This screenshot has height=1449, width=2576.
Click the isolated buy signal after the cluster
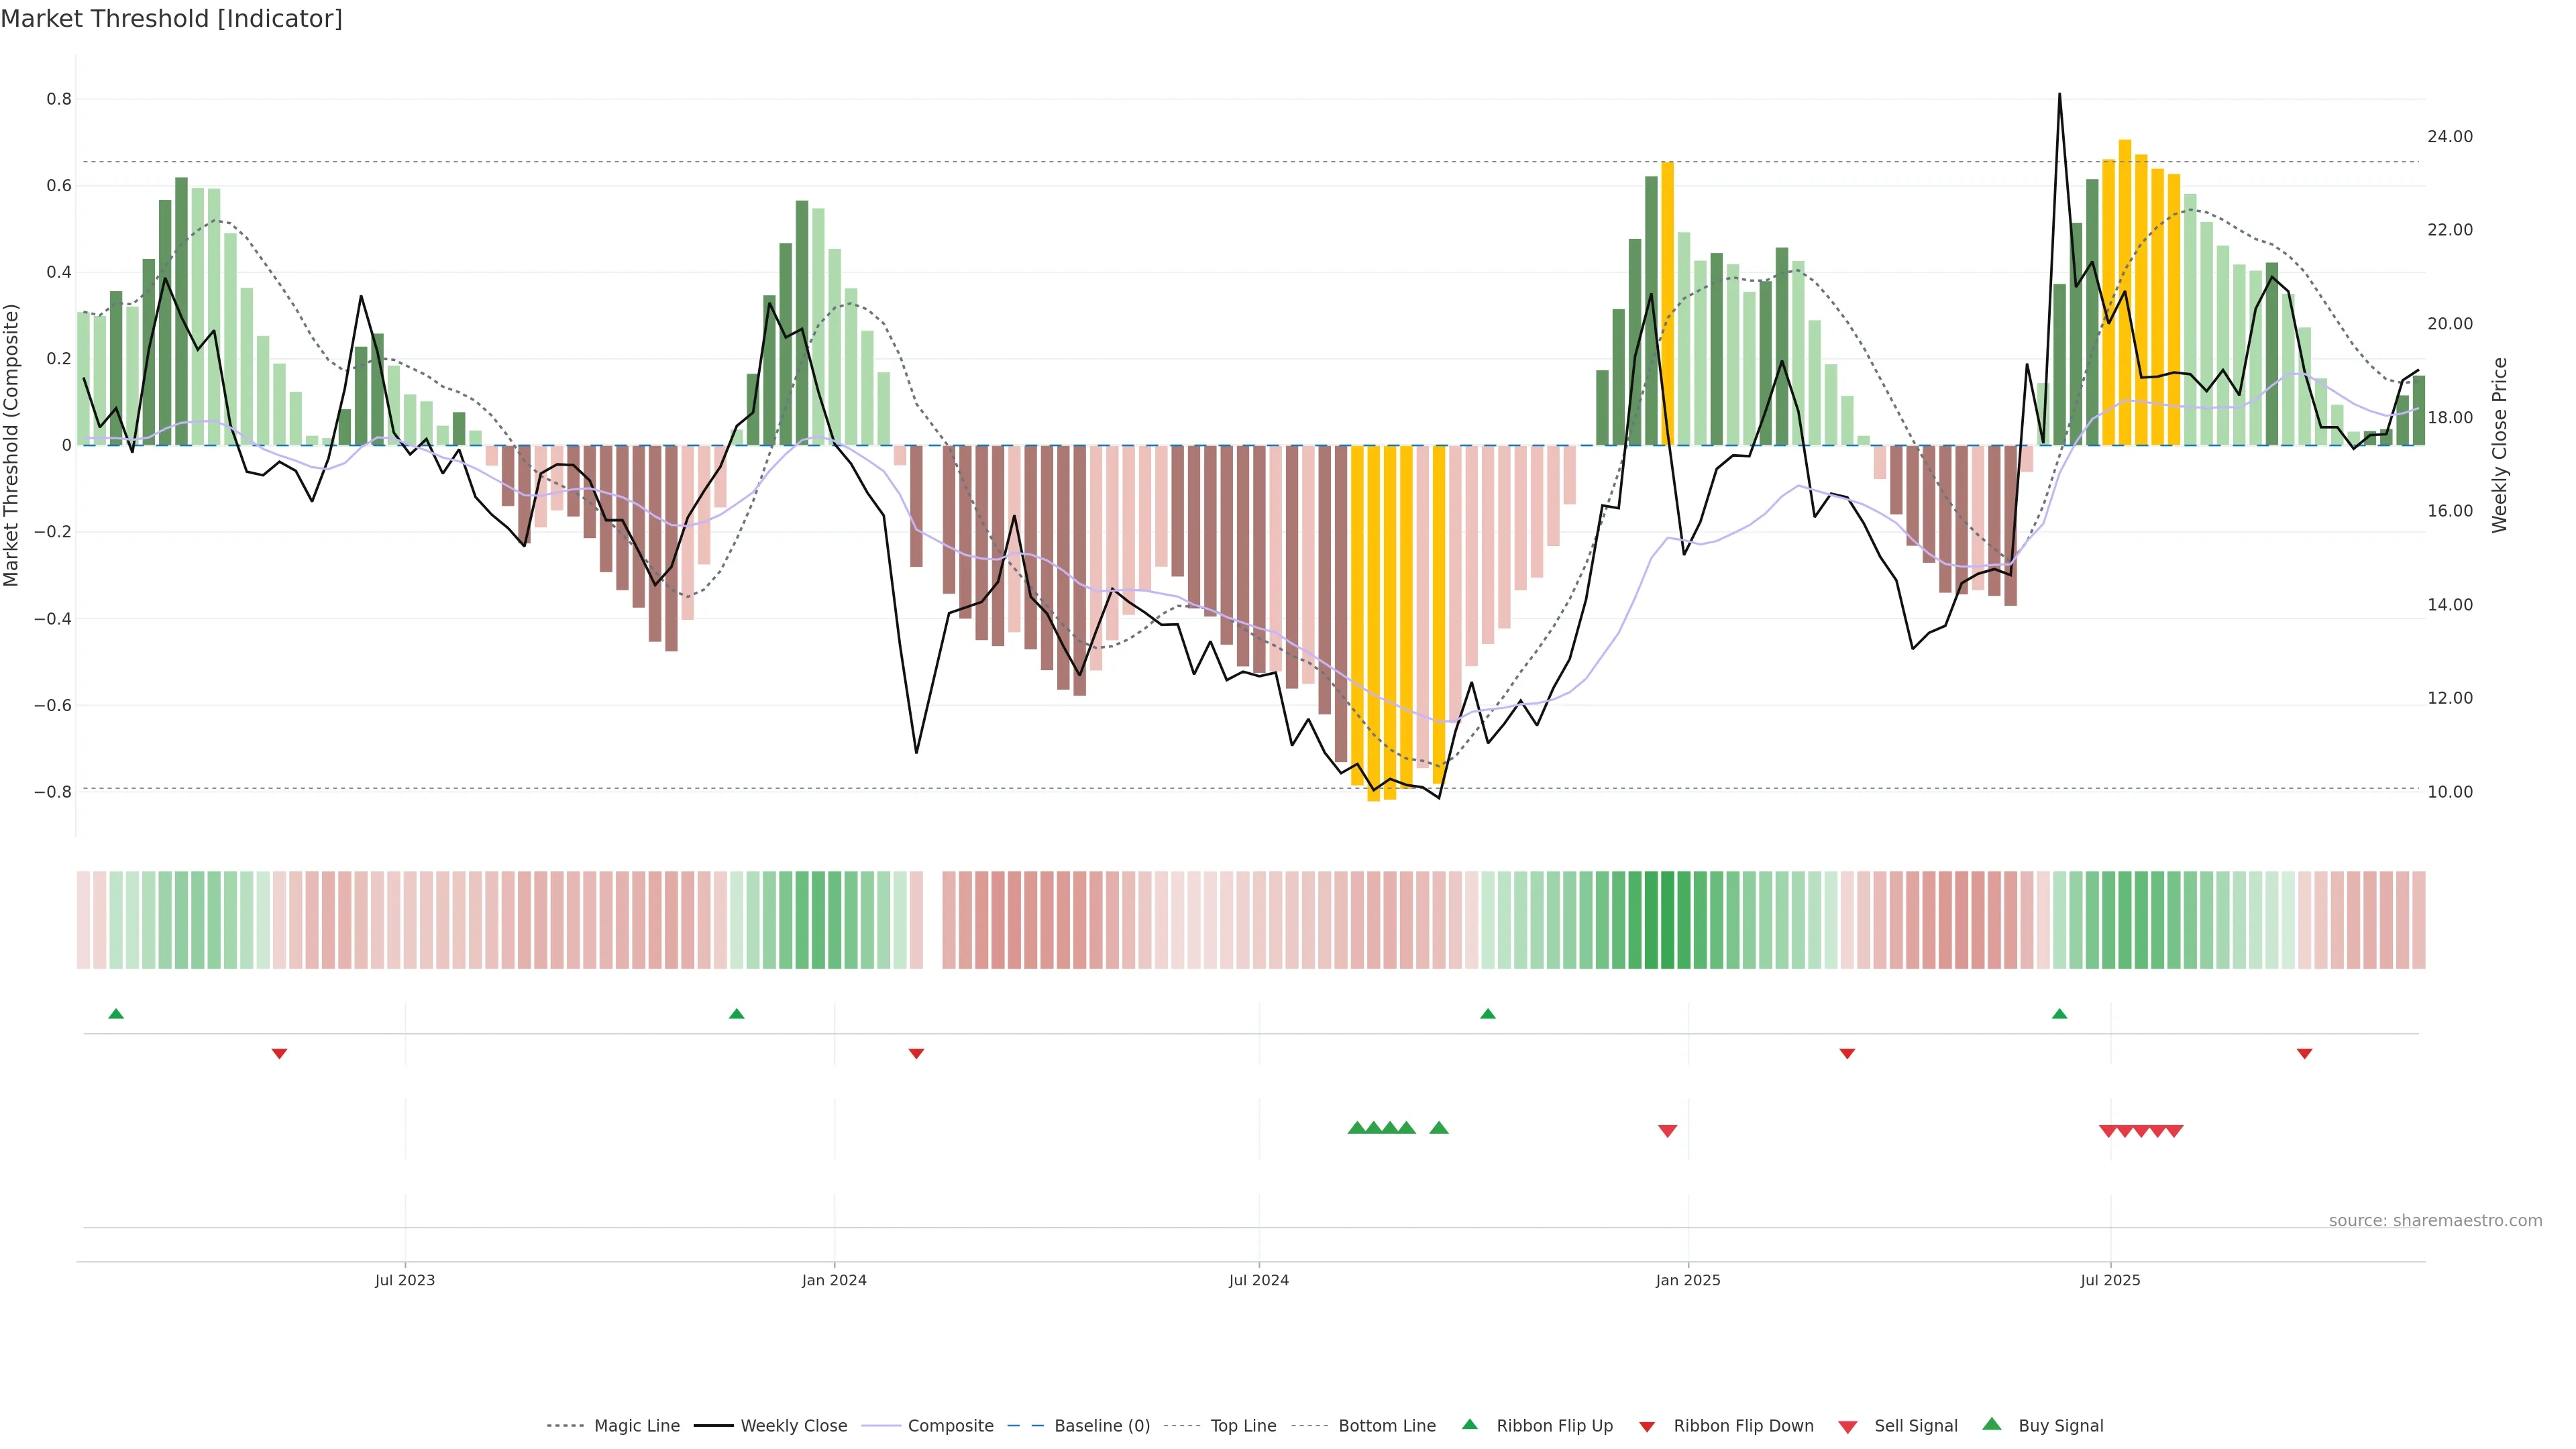(1439, 1128)
